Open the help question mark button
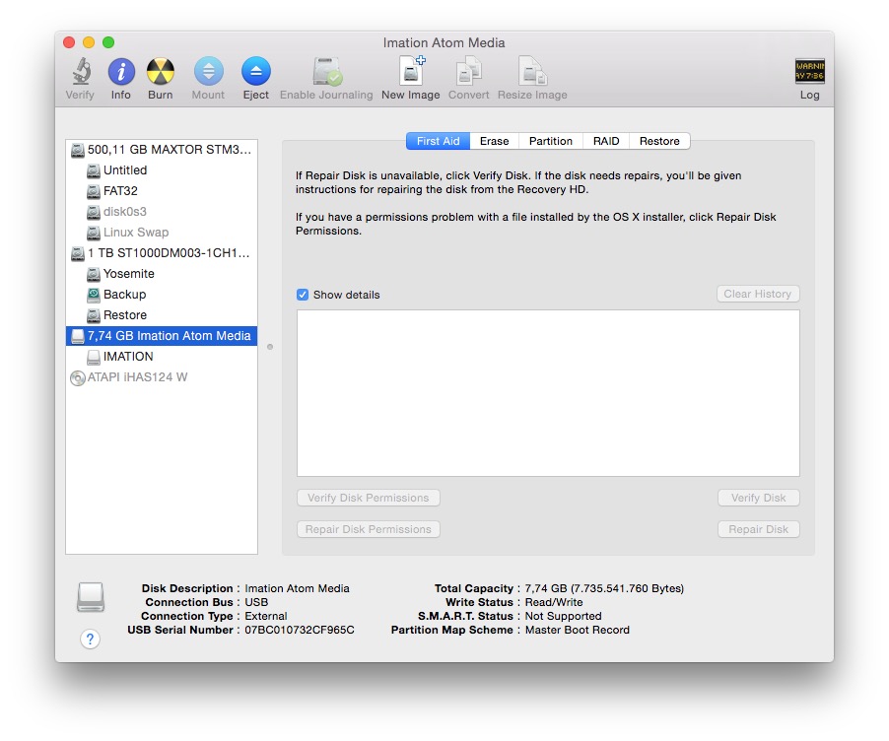Viewport: 889px width, 741px height. click(90, 639)
